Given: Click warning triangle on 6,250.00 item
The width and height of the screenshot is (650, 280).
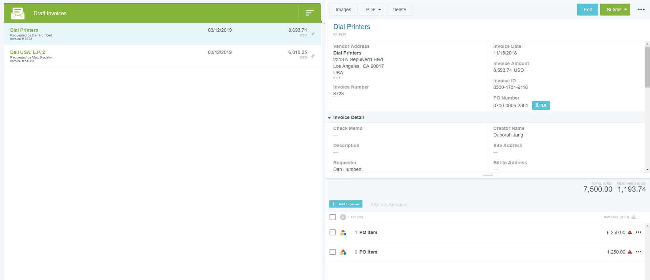Looking at the screenshot, I should (630, 232).
